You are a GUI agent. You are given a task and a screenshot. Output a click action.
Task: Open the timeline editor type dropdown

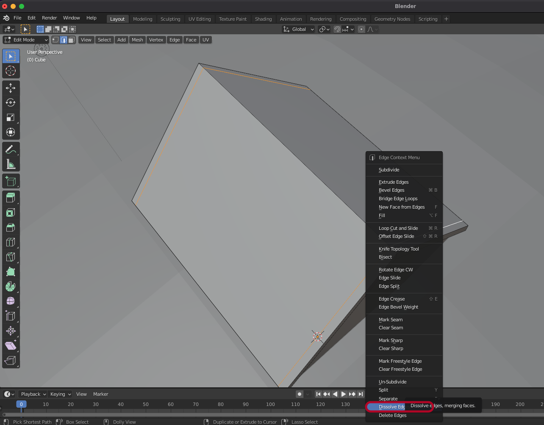[9, 394]
